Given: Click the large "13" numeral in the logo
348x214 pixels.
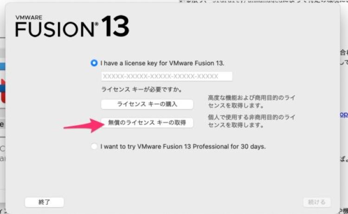Looking at the screenshot, I should click(x=116, y=26).
